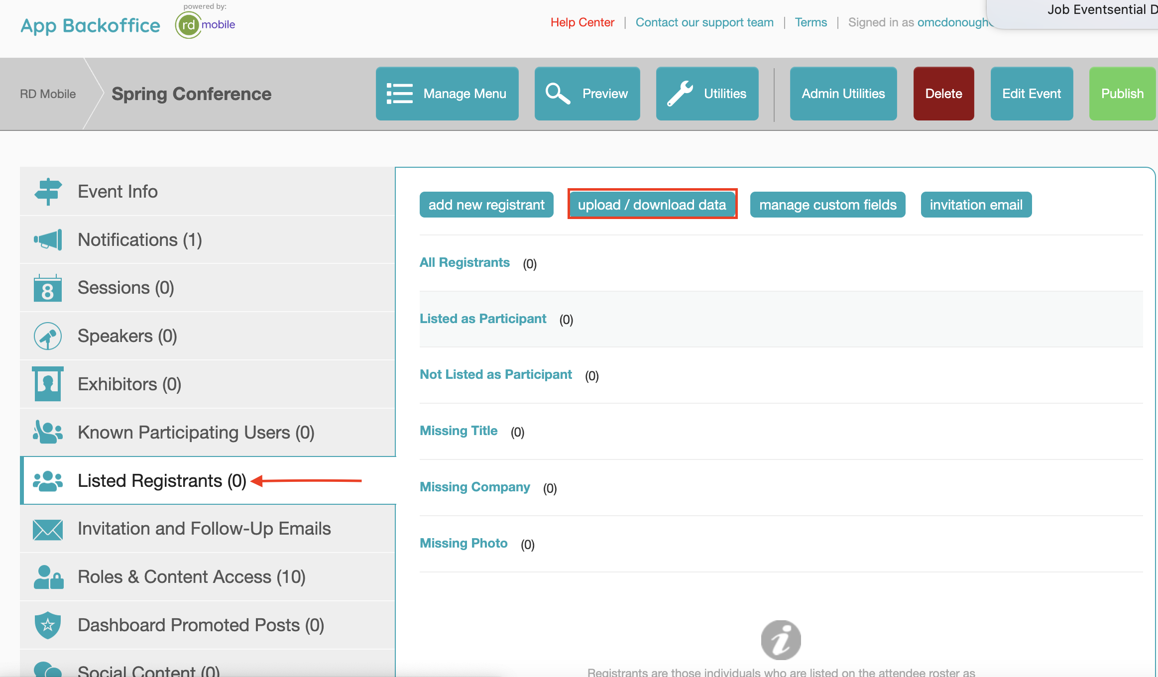Click the Dashboard Promoted Posts shield icon
The width and height of the screenshot is (1158, 677).
click(48, 625)
